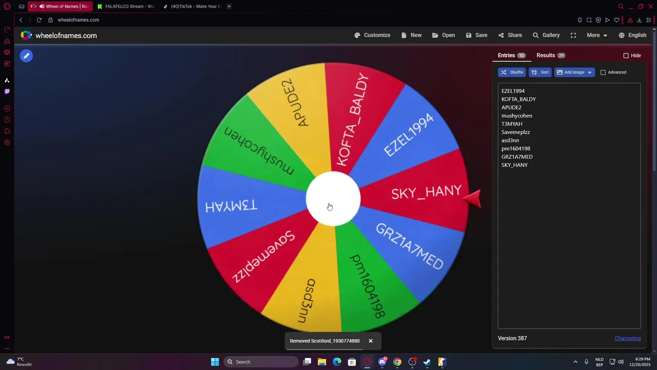Open the Customize palette option
Screen dimensions: 657x370
(372, 35)
